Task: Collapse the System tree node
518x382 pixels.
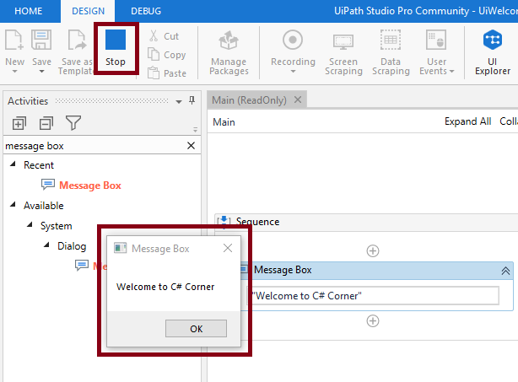Action: coord(30,225)
